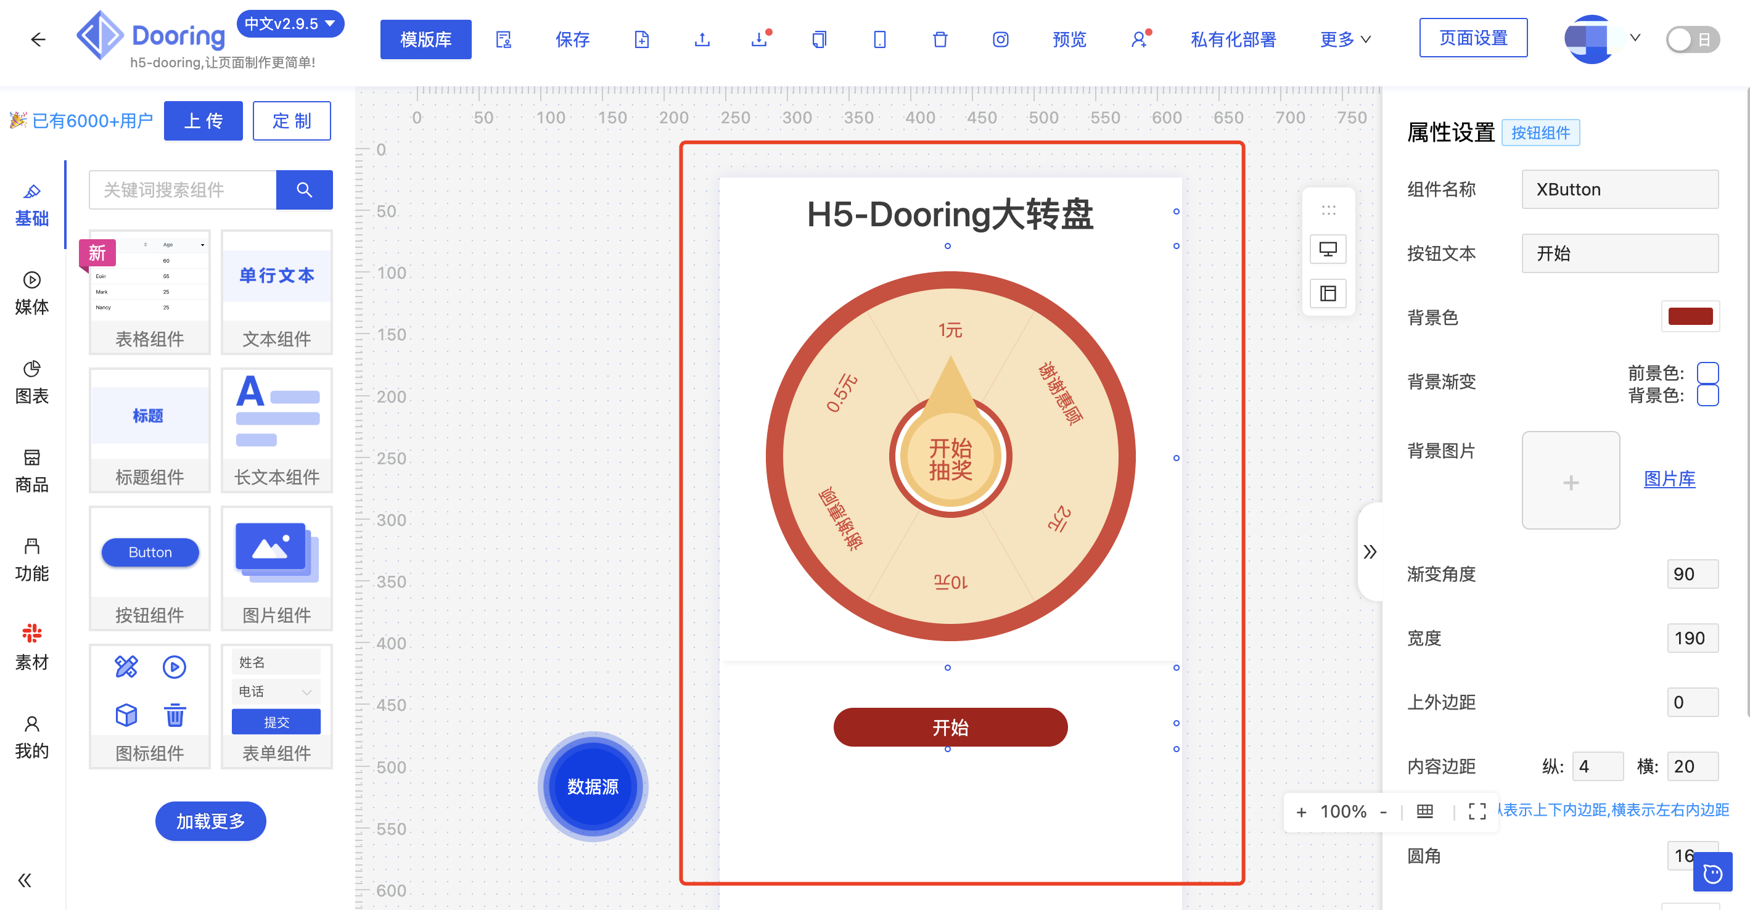Toggle the theme switch at top right
The image size is (1750, 910).
1692,39
